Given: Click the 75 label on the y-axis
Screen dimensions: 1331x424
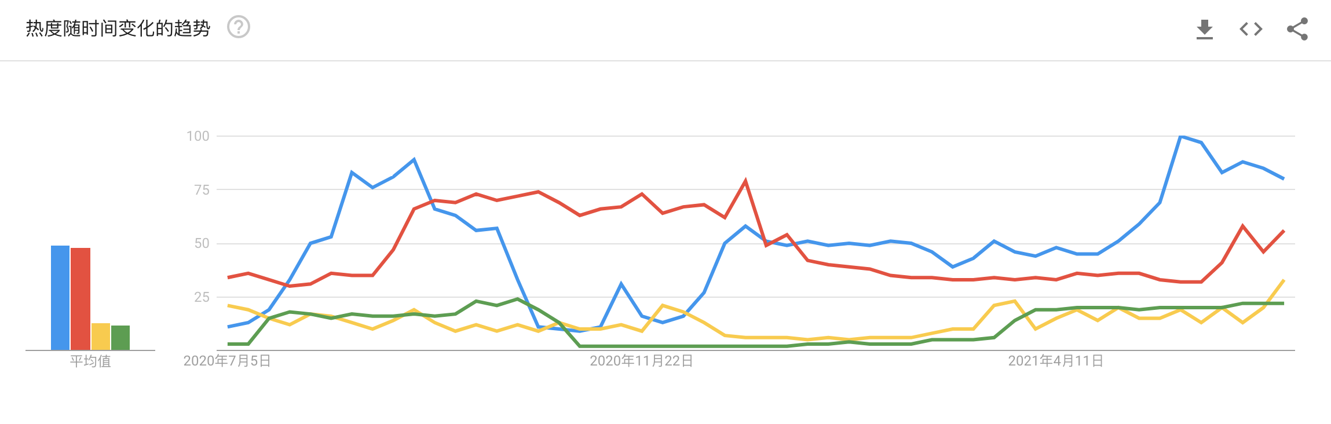Looking at the screenshot, I should point(202,190).
